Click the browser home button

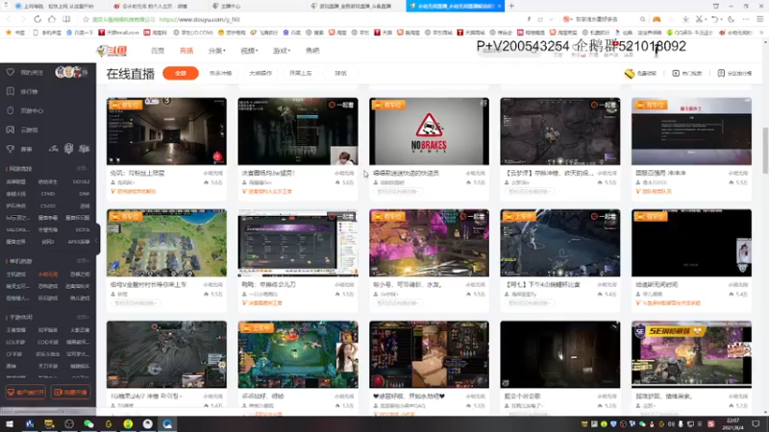pyautogui.click(x=52, y=19)
